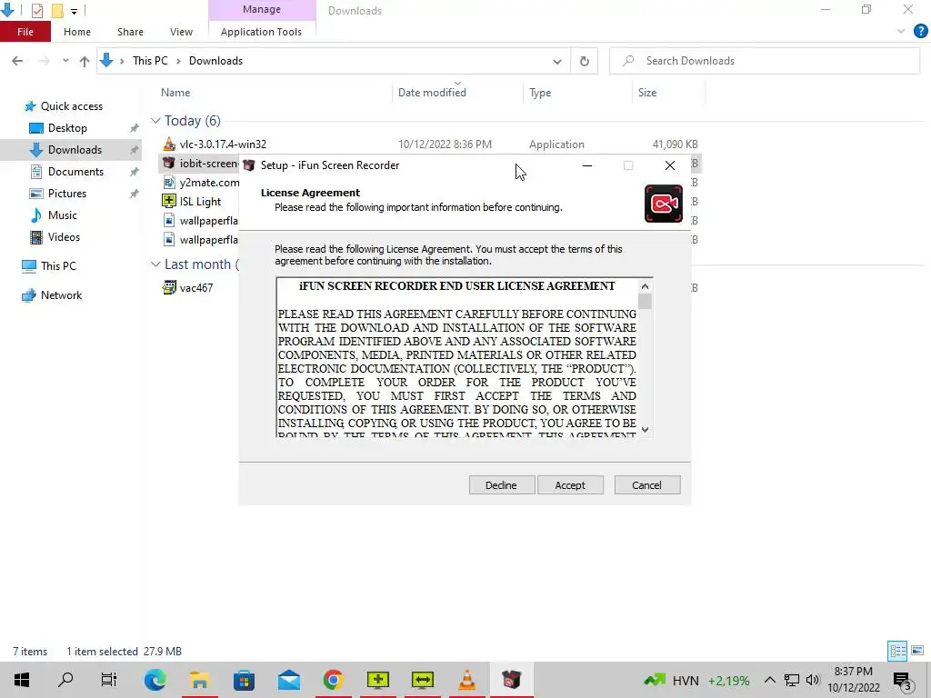Sort files by Size column
The width and height of the screenshot is (931, 698).
pyautogui.click(x=647, y=93)
